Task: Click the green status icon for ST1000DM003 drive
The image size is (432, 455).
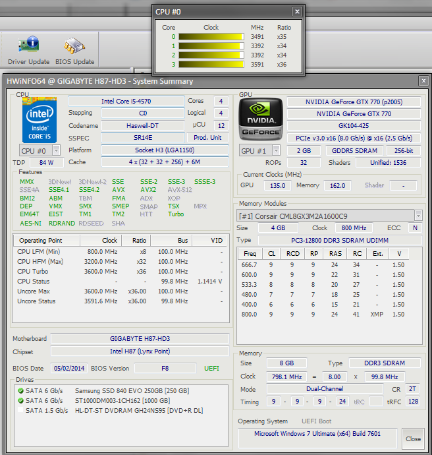Action: click(20, 401)
